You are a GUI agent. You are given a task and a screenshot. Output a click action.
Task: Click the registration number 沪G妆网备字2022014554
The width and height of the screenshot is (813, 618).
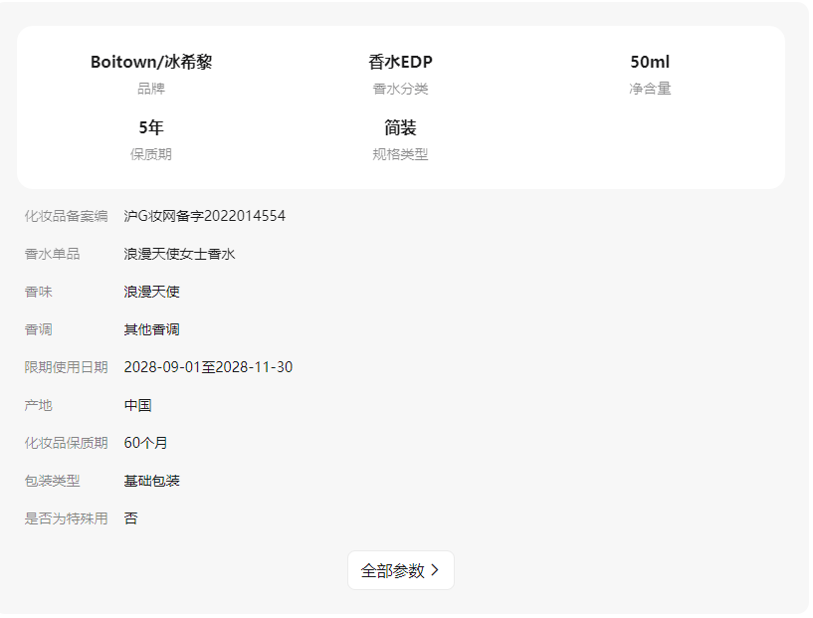[205, 216]
